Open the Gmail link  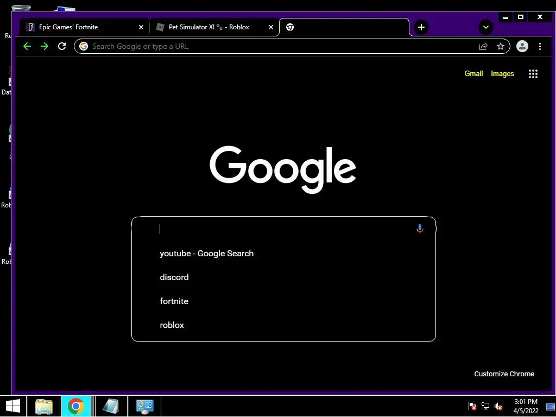coord(473,73)
